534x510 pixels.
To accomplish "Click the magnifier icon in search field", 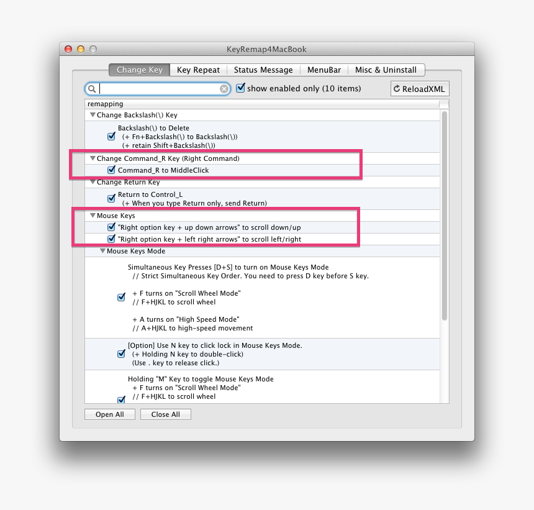I will (92, 89).
